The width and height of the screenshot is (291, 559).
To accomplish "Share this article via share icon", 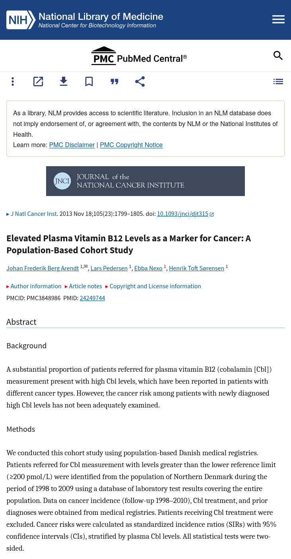I will point(140,82).
